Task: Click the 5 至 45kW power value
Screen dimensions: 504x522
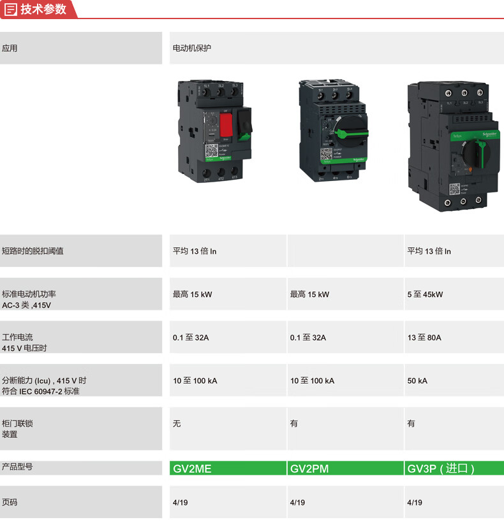Action: [x=425, y=294]
